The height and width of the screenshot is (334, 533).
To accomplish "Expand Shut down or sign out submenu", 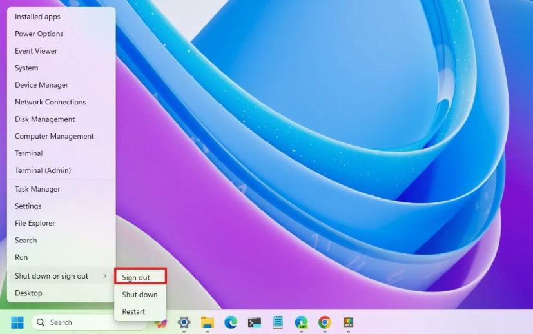I will click(x=61, y=276).
